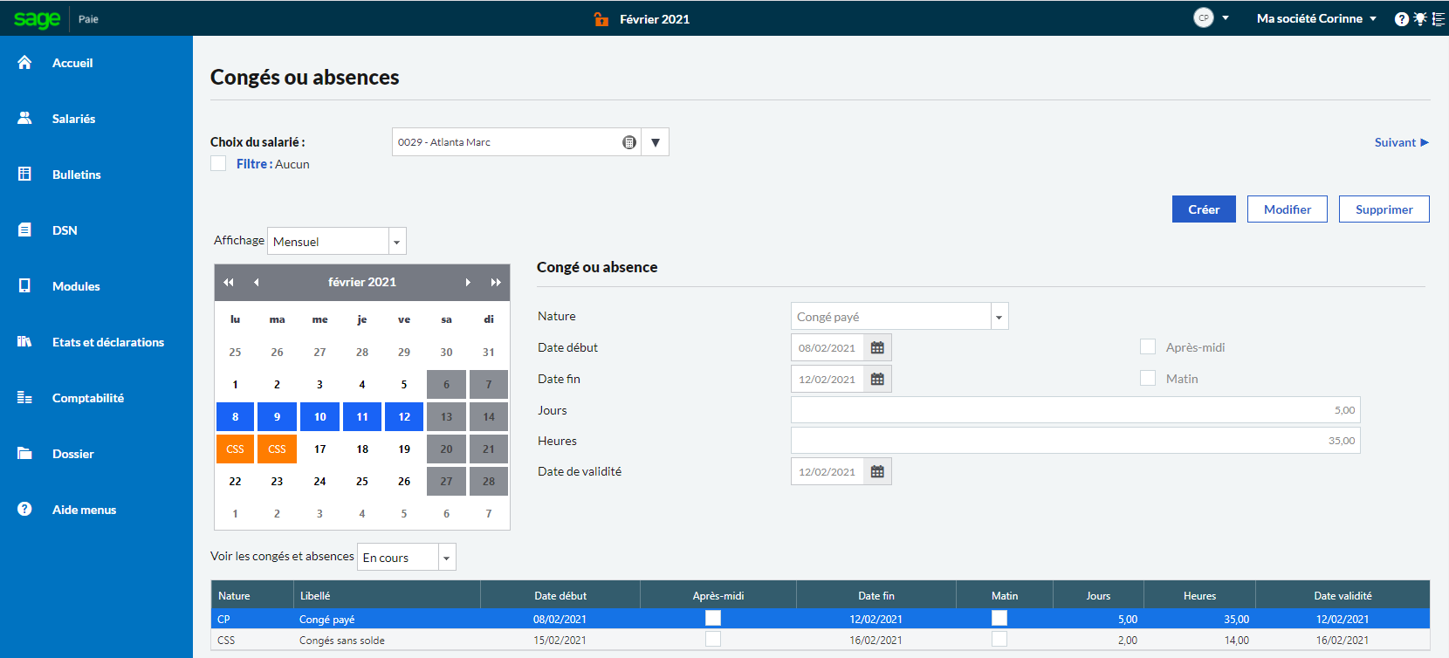Click the Modifier button
The image size is (1449, 658).
[x=1288, y=209]
